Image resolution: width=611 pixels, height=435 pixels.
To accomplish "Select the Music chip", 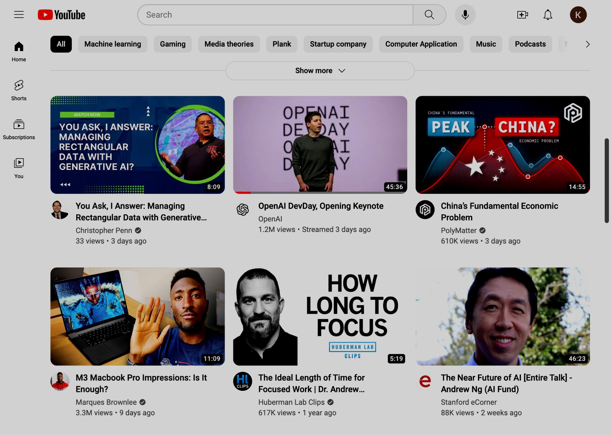I will (x=486, y=44).
